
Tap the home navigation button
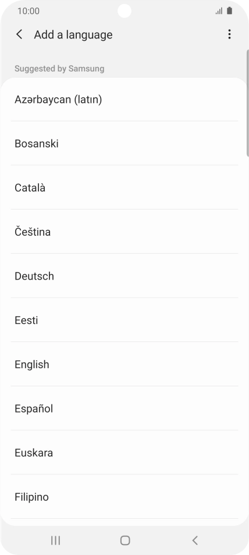pos(125,540)
